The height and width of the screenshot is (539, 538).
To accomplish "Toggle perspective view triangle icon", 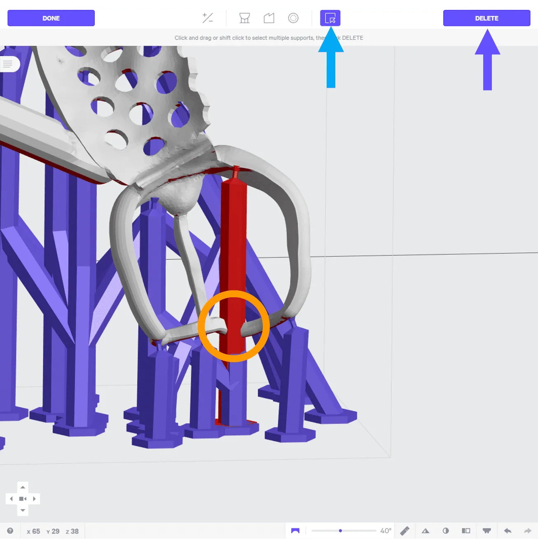I will click(426, 531).
